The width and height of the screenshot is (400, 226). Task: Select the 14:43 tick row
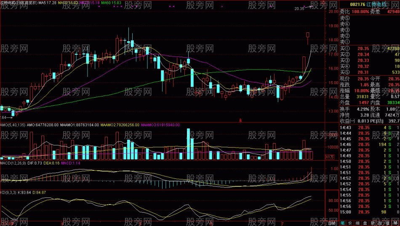[370, 128]
